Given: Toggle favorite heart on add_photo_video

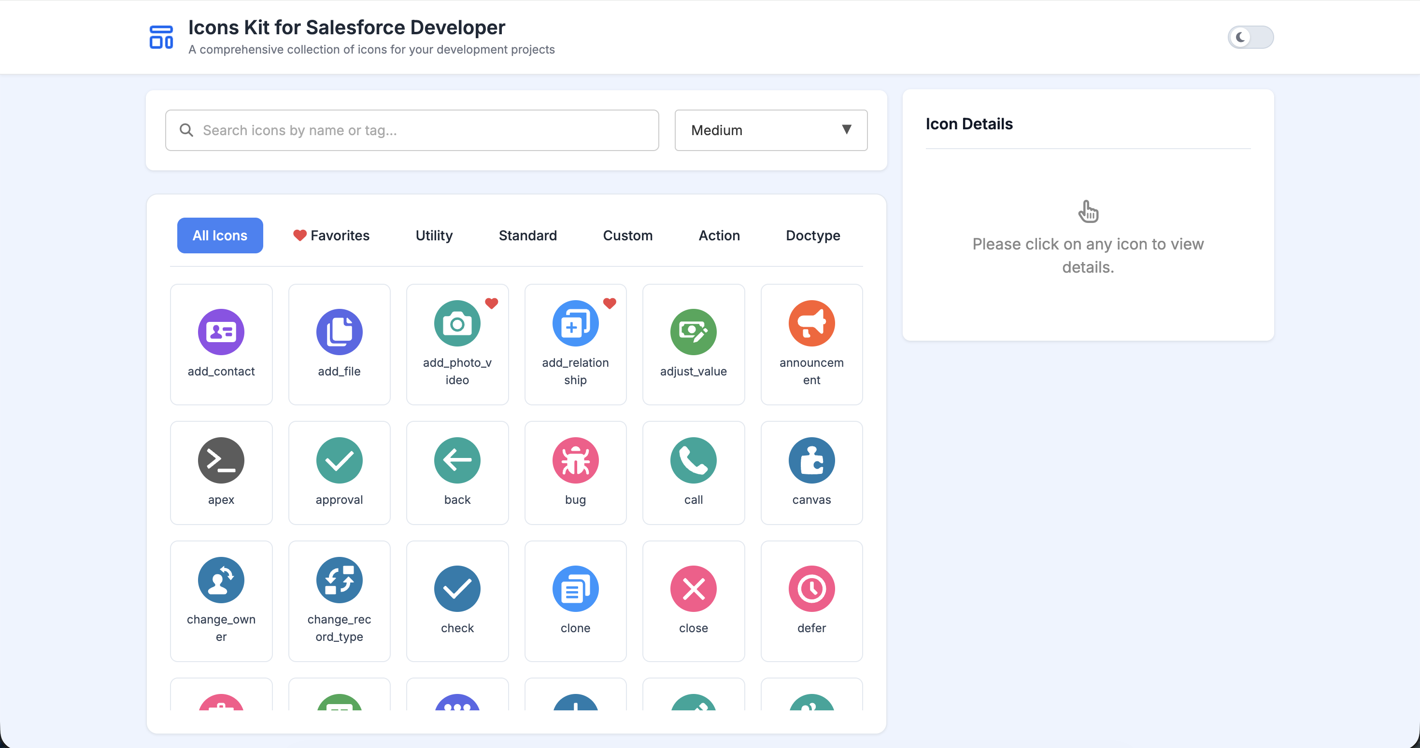Looking at the screenshot, I should point(491,303).
